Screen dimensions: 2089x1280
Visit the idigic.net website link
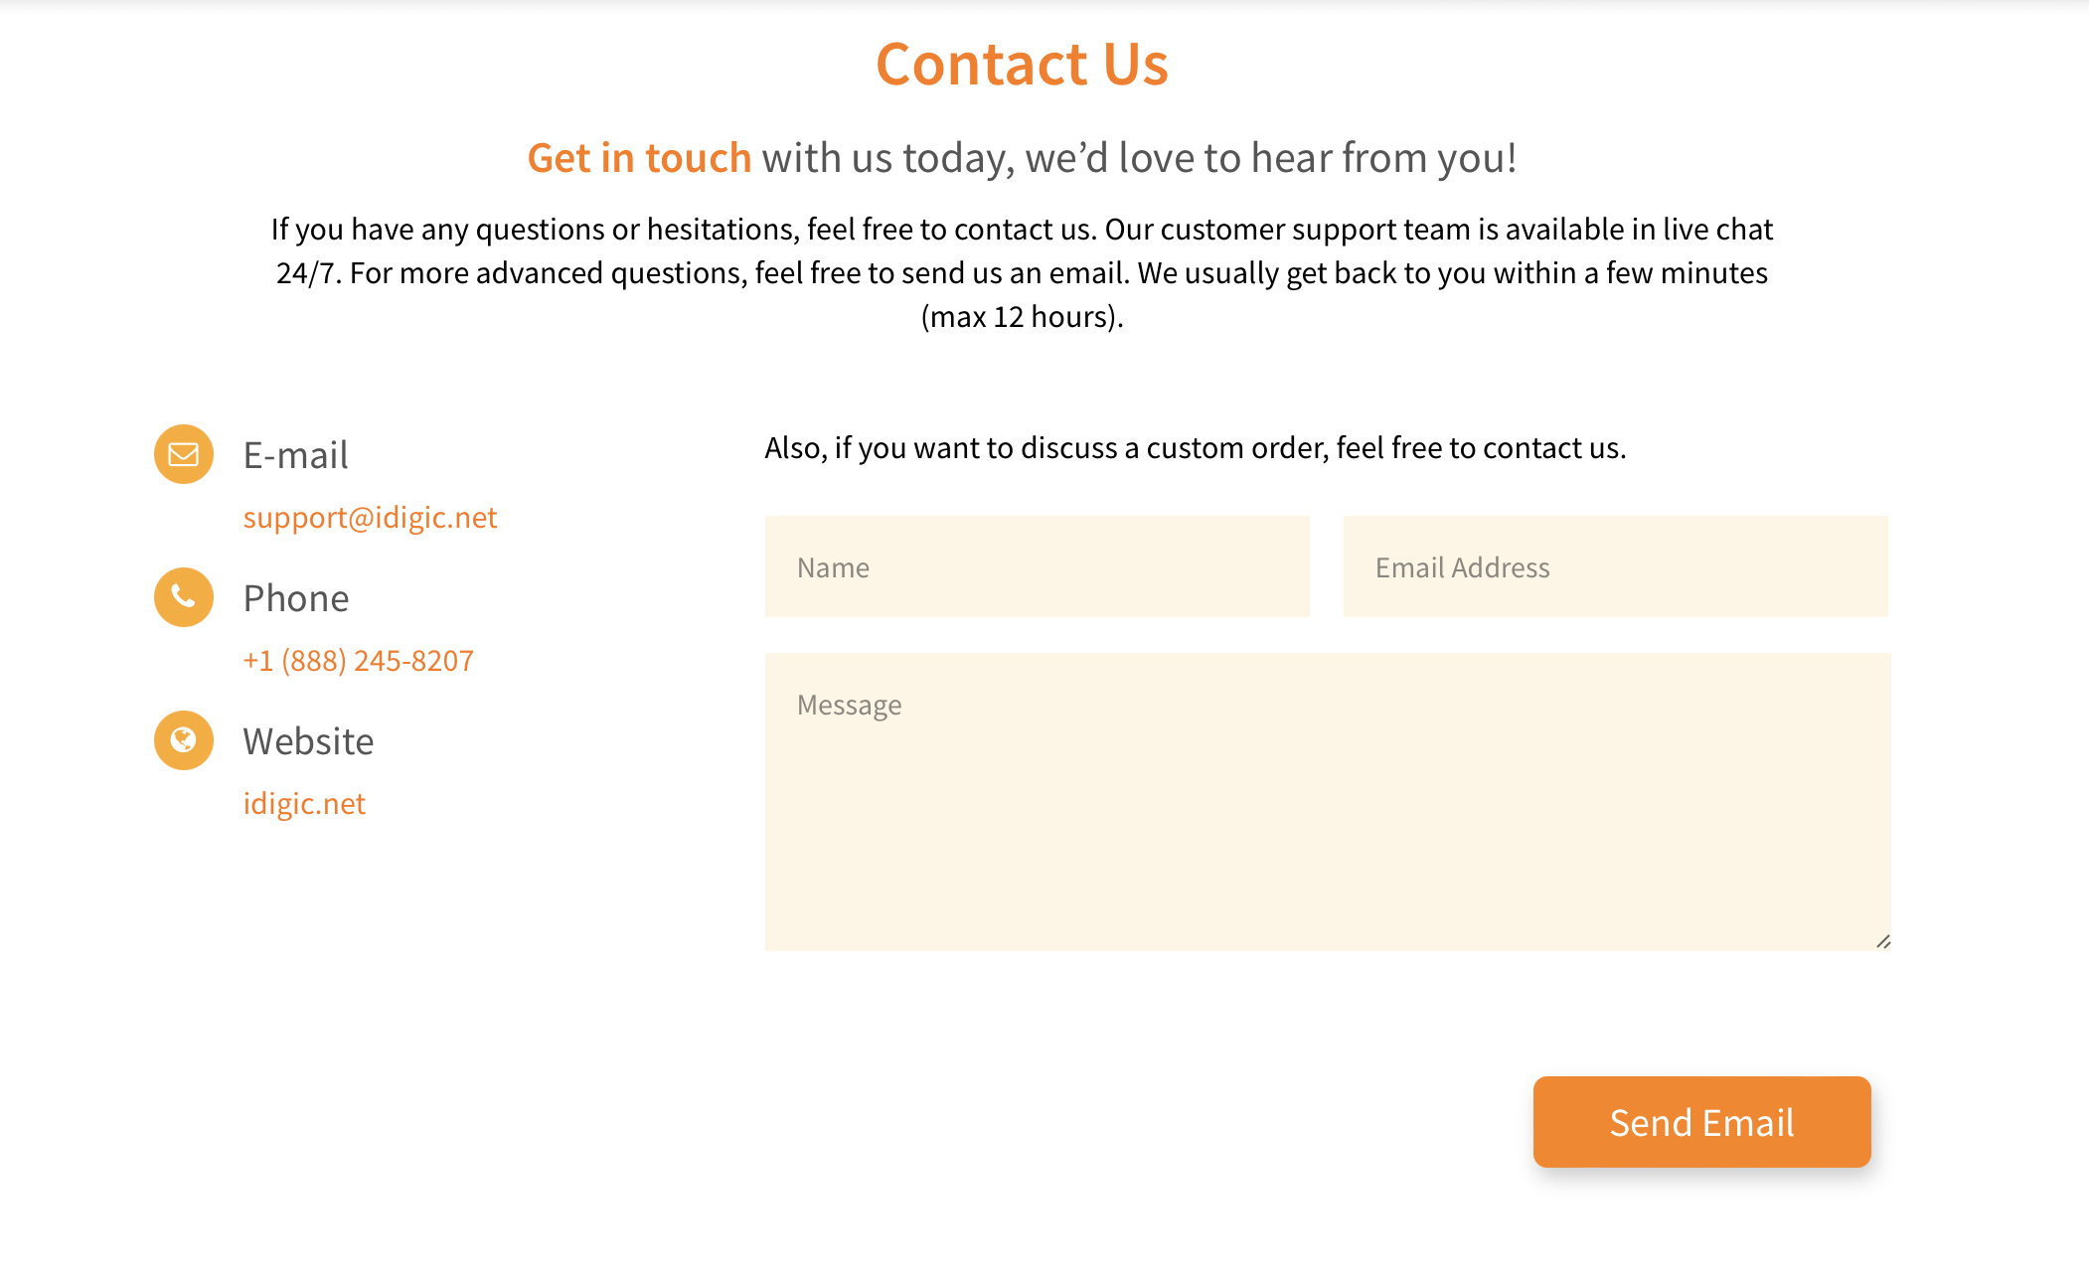pos(304,804)
